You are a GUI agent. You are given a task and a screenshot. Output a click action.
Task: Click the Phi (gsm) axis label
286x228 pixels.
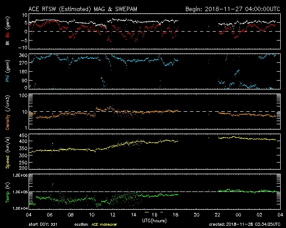point(8,71)
